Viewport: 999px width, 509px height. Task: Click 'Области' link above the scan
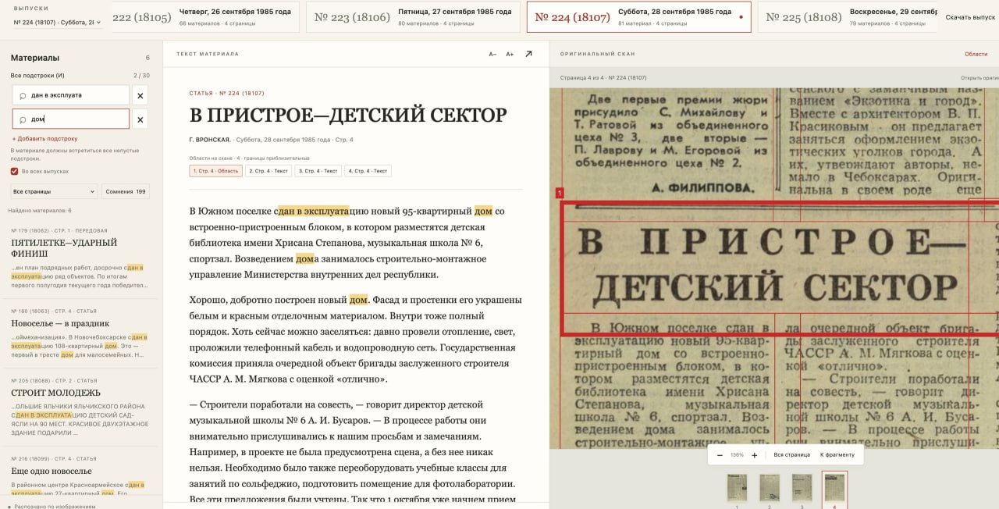point(976,54)
